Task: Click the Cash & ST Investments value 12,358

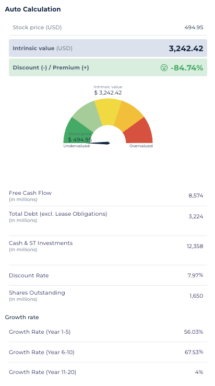Action: [x=195, y=246]
